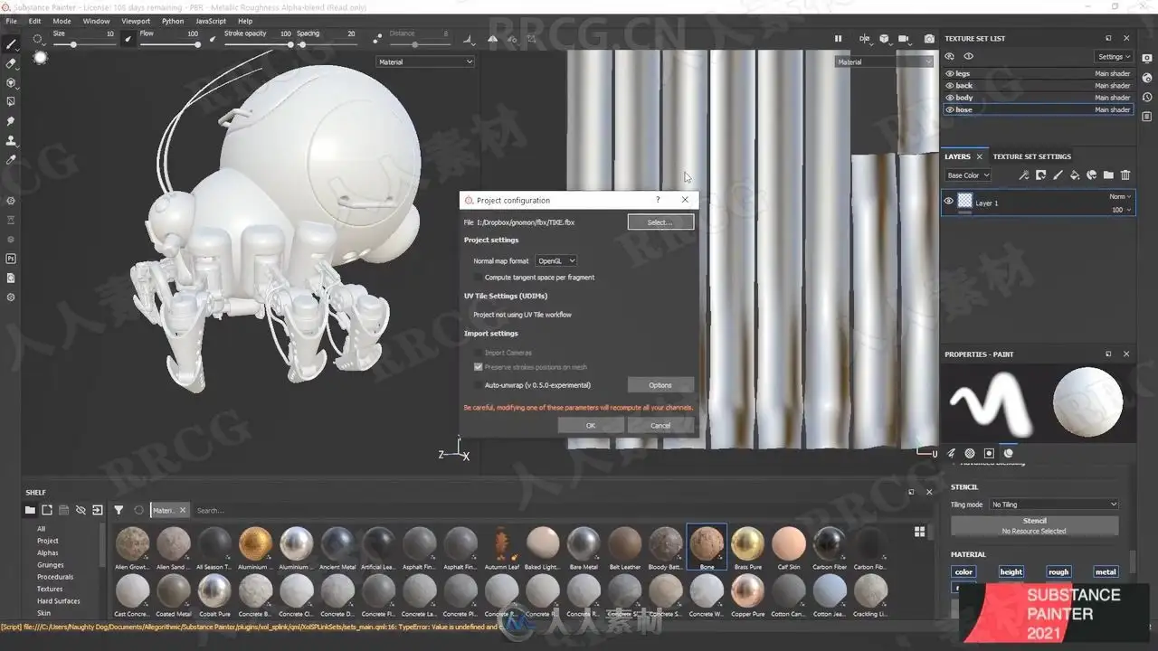The width and height of the screenshot is (1158, 651).
Task: Select the Material Picker eyedropper tool
Action: pos(11,160)
